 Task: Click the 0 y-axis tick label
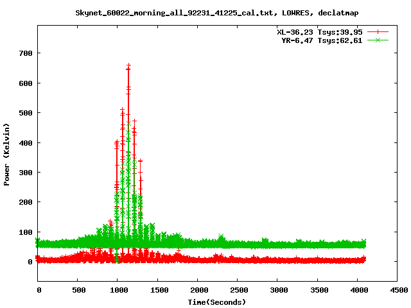click(x=30, y=262)
